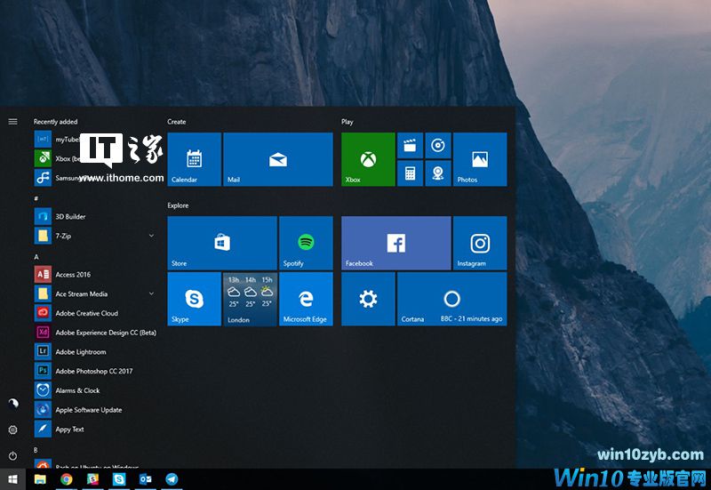
Task: Open the London weather tile
Action: (x=250, y=299)
